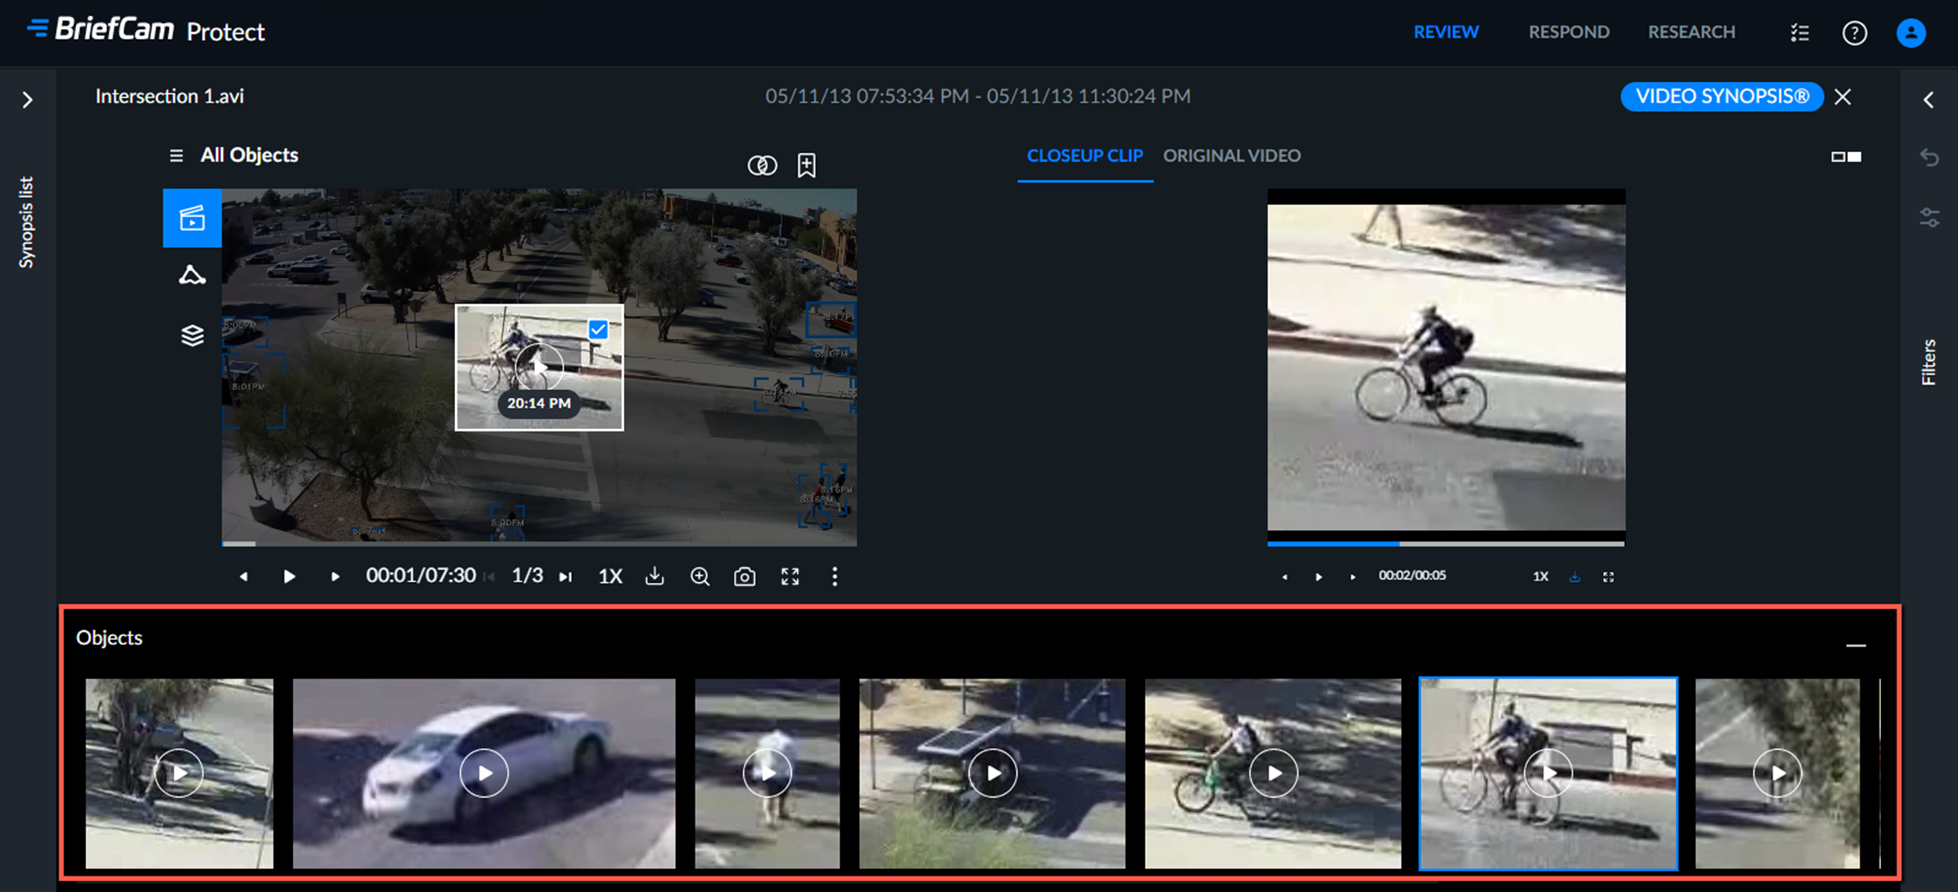Viewport: 1958px width, 892px height.
Task: Open synopsis player in fullscreen
Action: tap(790, 577)
